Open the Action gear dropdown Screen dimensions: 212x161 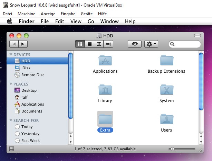151,44
